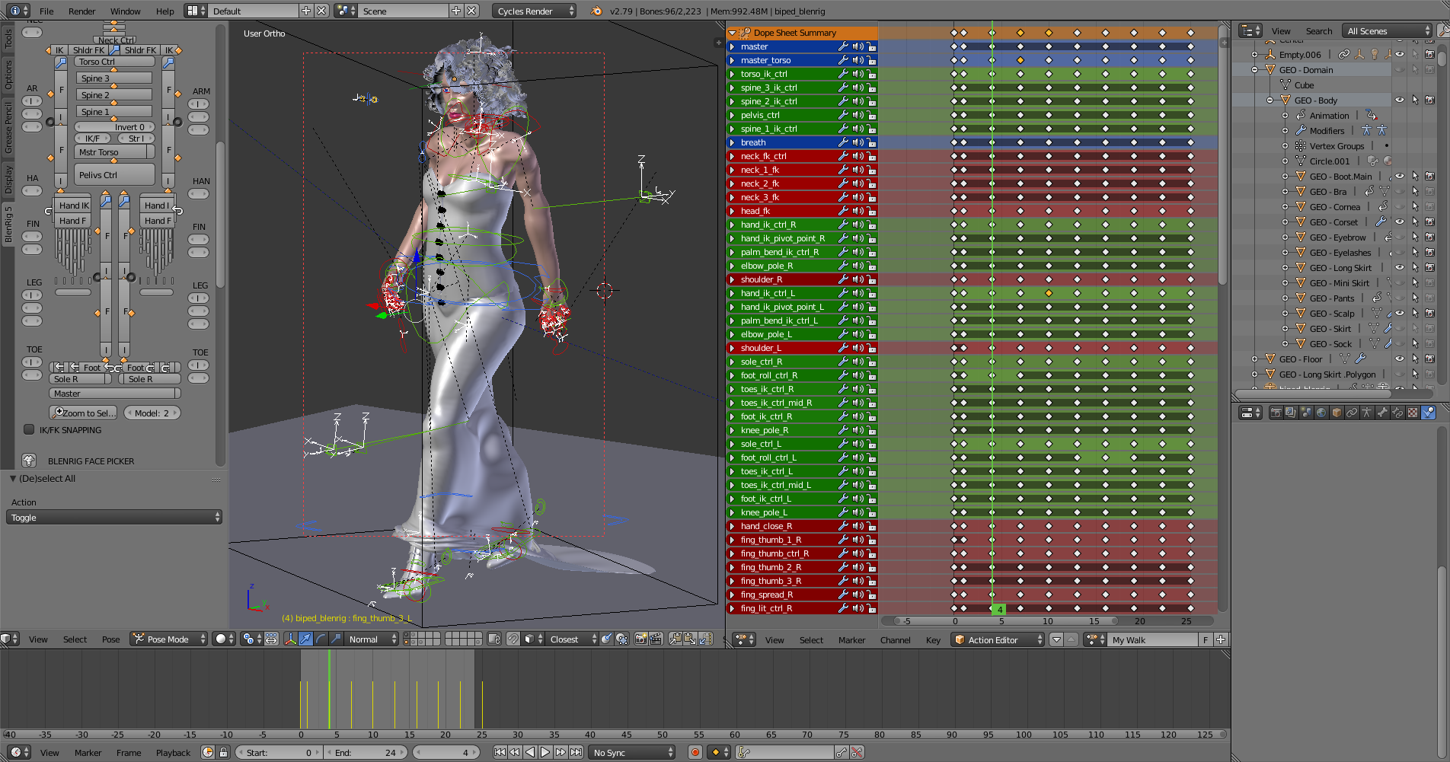Click the lock icon on breath channel
This screenshot has height=762, width=1450.
coord(871,142)
